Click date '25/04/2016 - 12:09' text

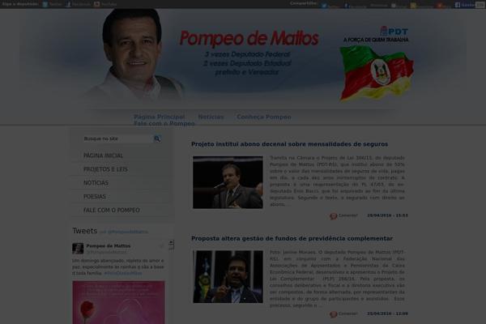click(387, 313)
